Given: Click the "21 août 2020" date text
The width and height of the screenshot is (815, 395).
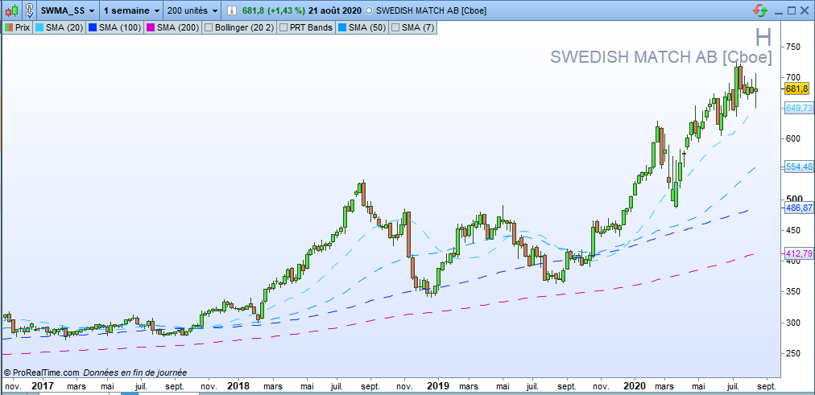Looking at the screenshot, I should pos(334,11).
